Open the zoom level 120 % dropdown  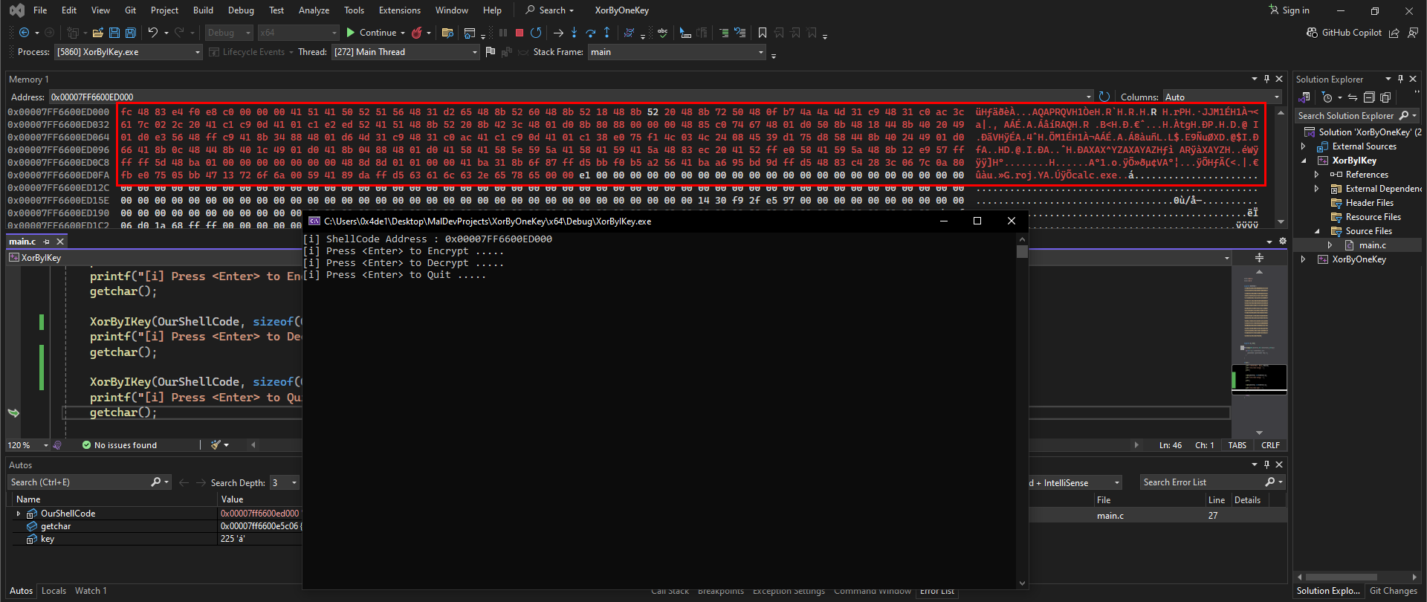tap(28, 445)
